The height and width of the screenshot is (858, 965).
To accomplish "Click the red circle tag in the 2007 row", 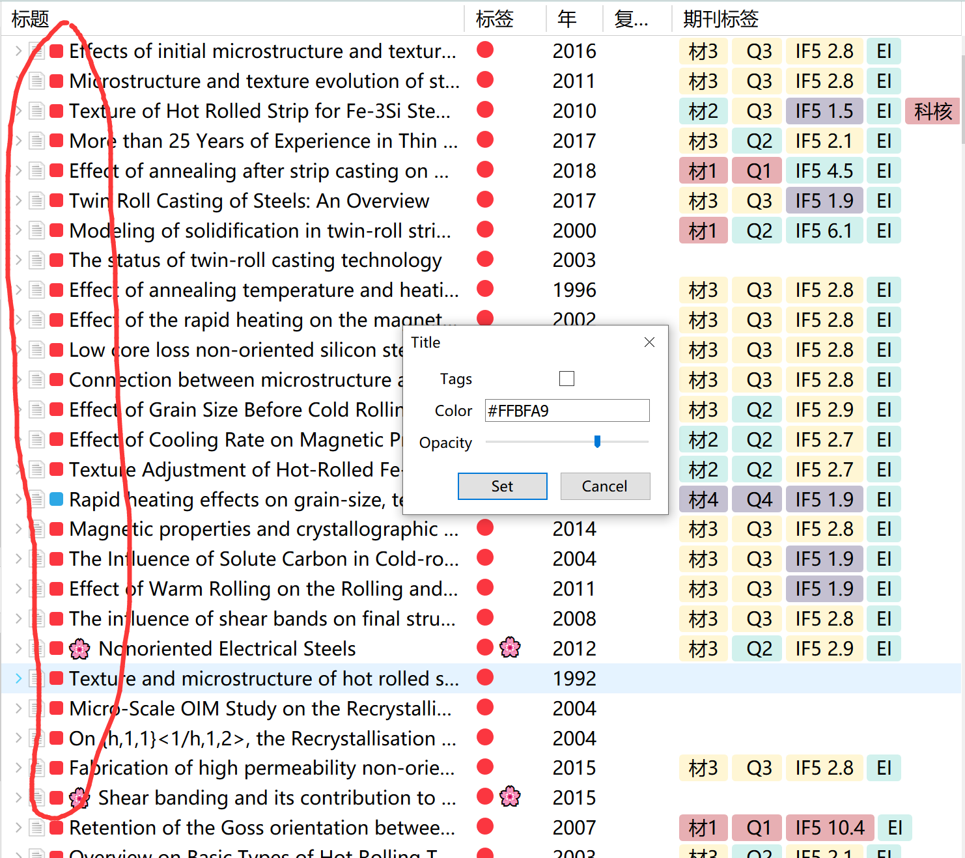I will (x=485, y=827).
